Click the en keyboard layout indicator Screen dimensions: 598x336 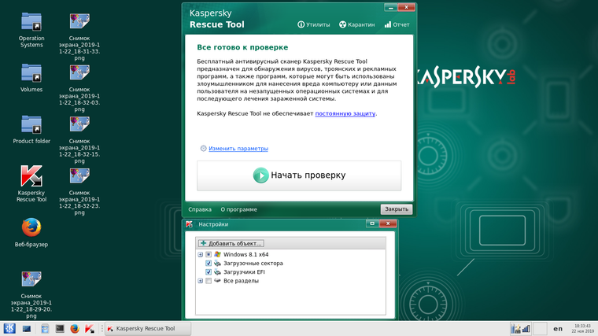558,328
